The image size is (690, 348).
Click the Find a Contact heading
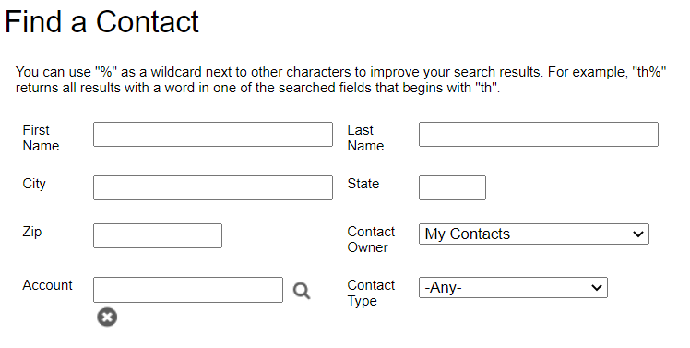pyautogui.click(x=101, y=21)
